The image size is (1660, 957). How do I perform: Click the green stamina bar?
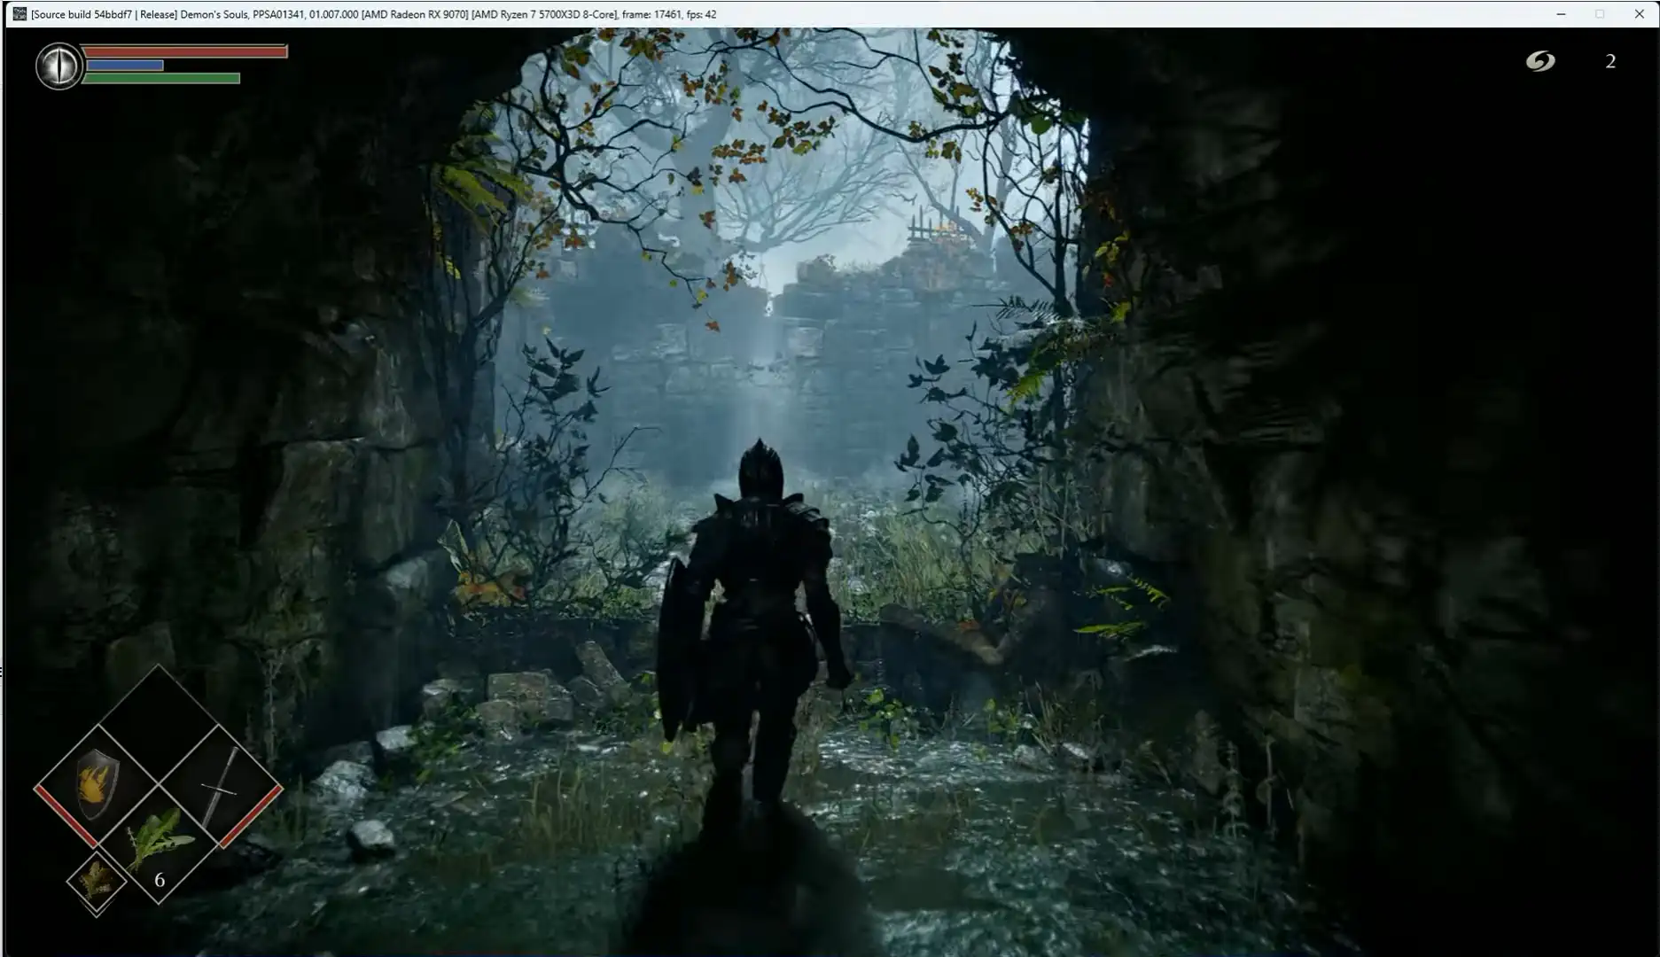[162, 79]
